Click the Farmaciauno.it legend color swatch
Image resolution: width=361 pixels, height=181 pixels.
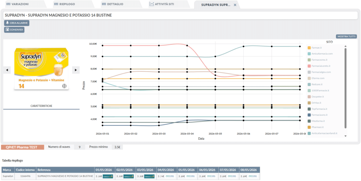click(x=309, y=115)
